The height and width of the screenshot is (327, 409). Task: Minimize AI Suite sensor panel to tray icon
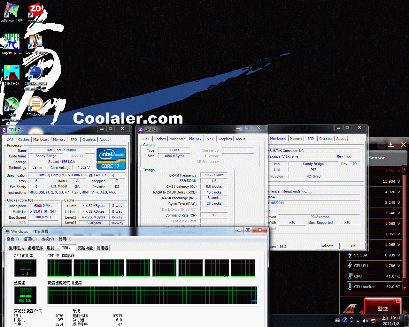(x=391, y=145)
